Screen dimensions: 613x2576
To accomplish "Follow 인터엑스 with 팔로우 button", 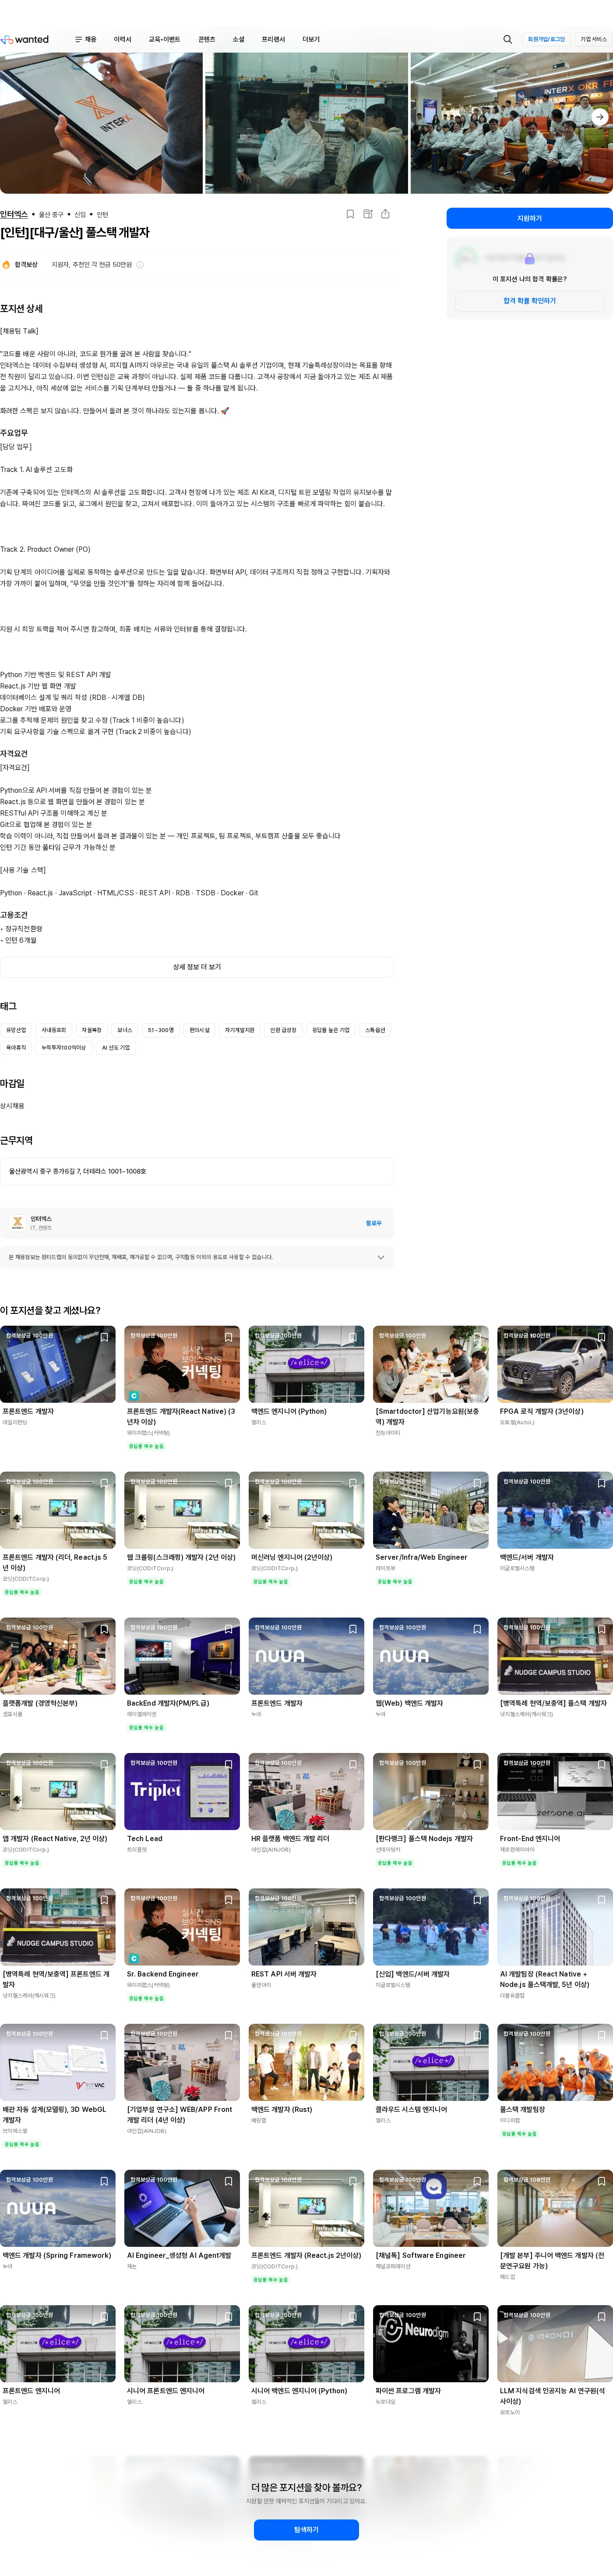I will (x=373, y=1223).
